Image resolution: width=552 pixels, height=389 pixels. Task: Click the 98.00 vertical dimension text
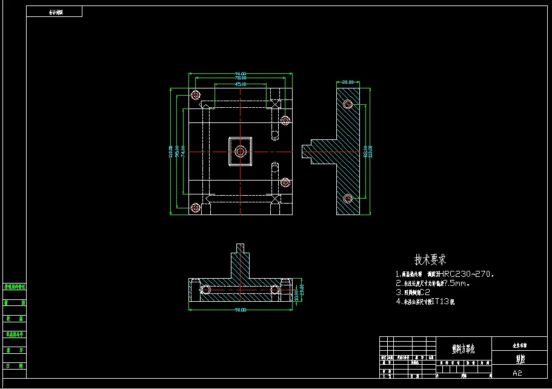click(x=177, y=151)
